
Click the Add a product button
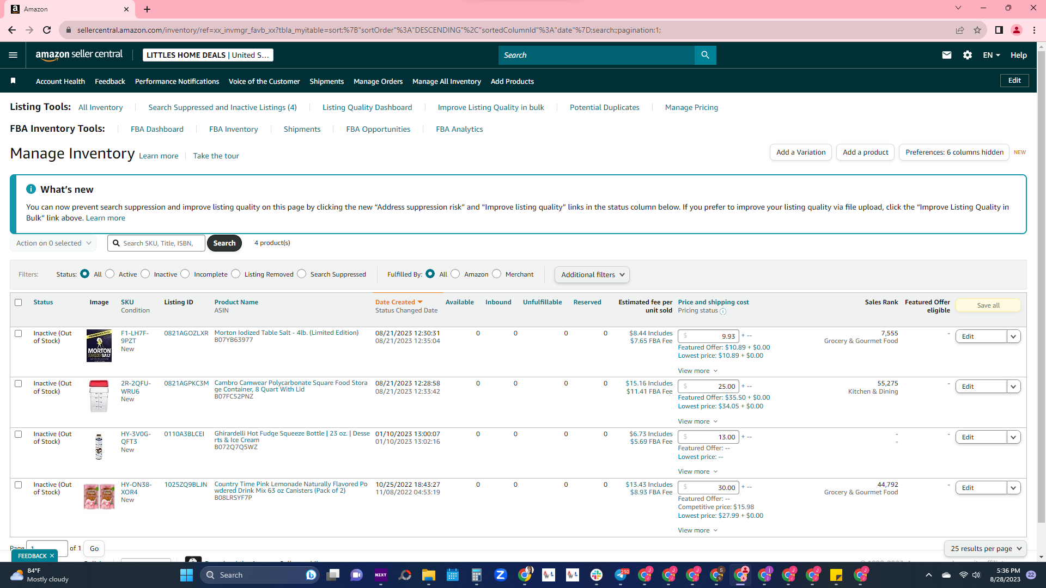(865, 152)
